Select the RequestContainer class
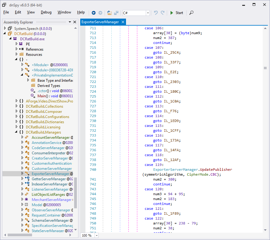The width and height of the screenshot is (270, 240). tap(52, 215)
